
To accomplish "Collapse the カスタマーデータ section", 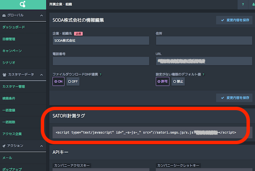I will pos(42,75).
